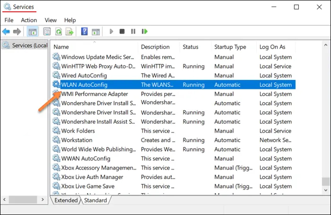Click Automatic cell of Workstation row
Image resolution: width=331 pixels, height=215 pixels.
pyautogui.click(x=227, y=140)
